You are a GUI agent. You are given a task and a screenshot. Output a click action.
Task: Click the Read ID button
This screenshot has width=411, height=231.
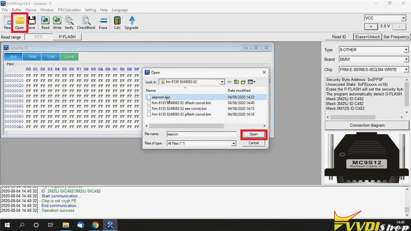click(339, 37)
